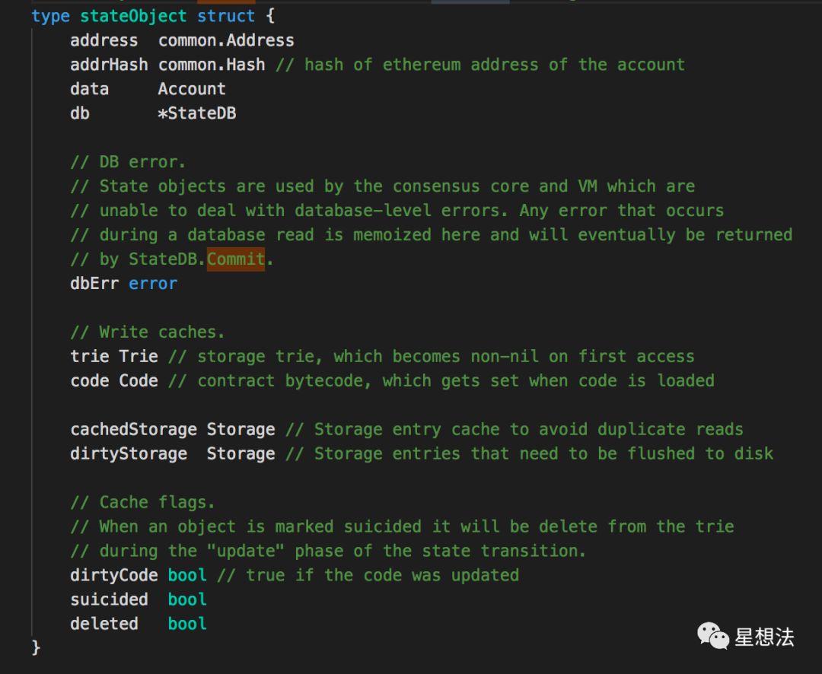822x674 pixels.
Task: Click the Account type of data field
Action: click(192, 89)
